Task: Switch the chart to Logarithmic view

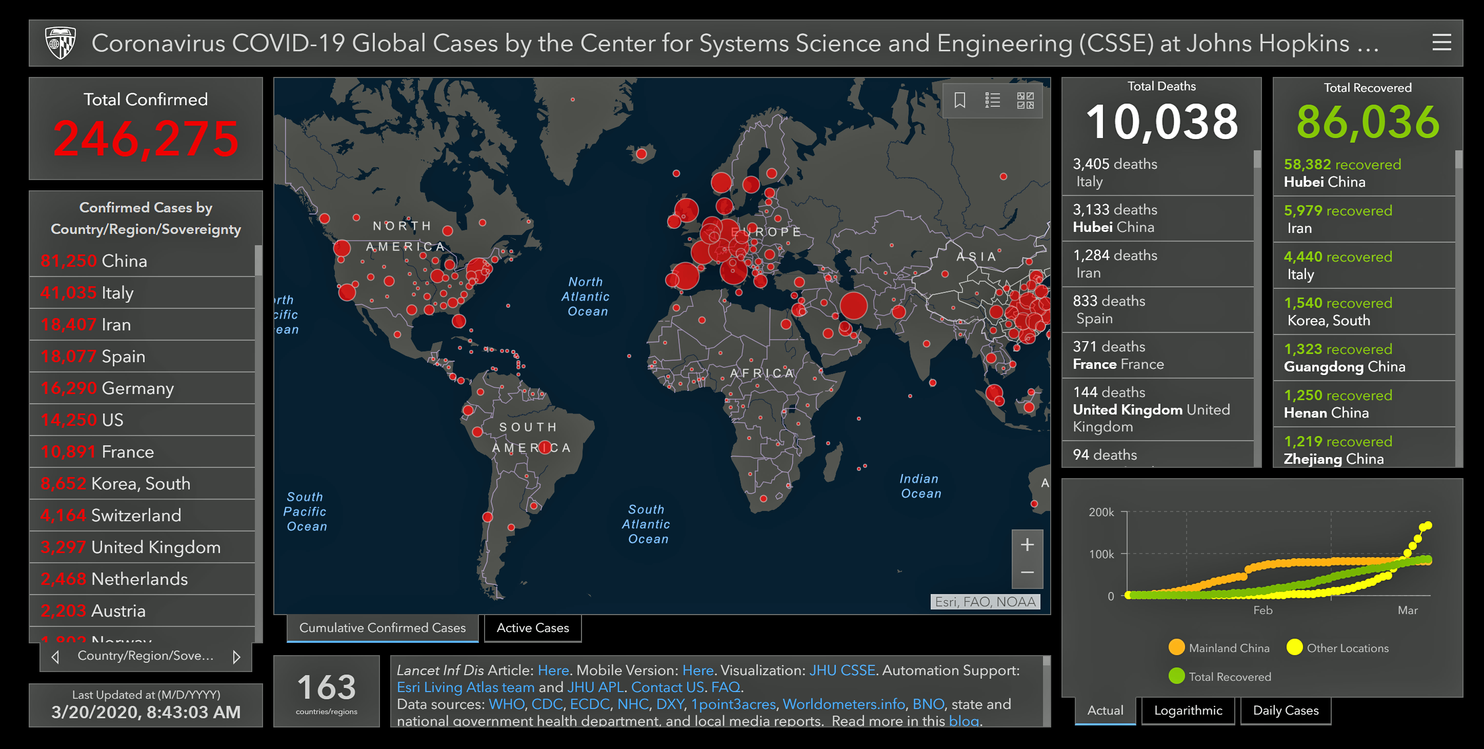Action: (1188, 711)
